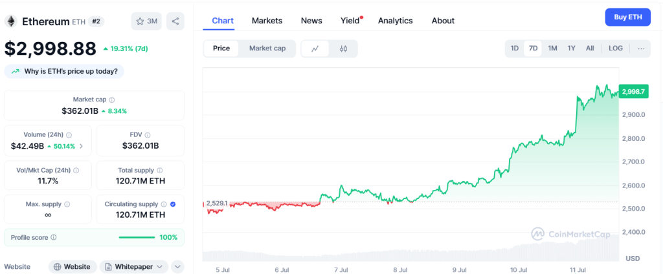The height and width of the screenshot is (274, 663).
Task: Select the 1M time range
Action: tap(552, 48)
